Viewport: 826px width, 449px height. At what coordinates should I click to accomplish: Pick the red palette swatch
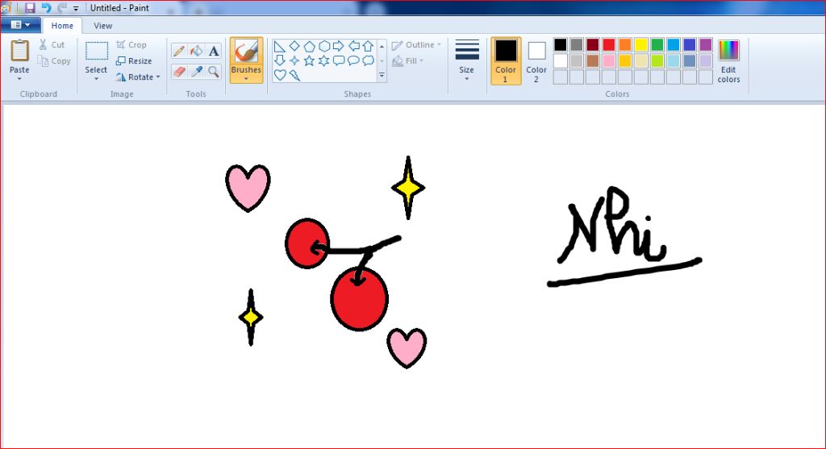point(609,45)
